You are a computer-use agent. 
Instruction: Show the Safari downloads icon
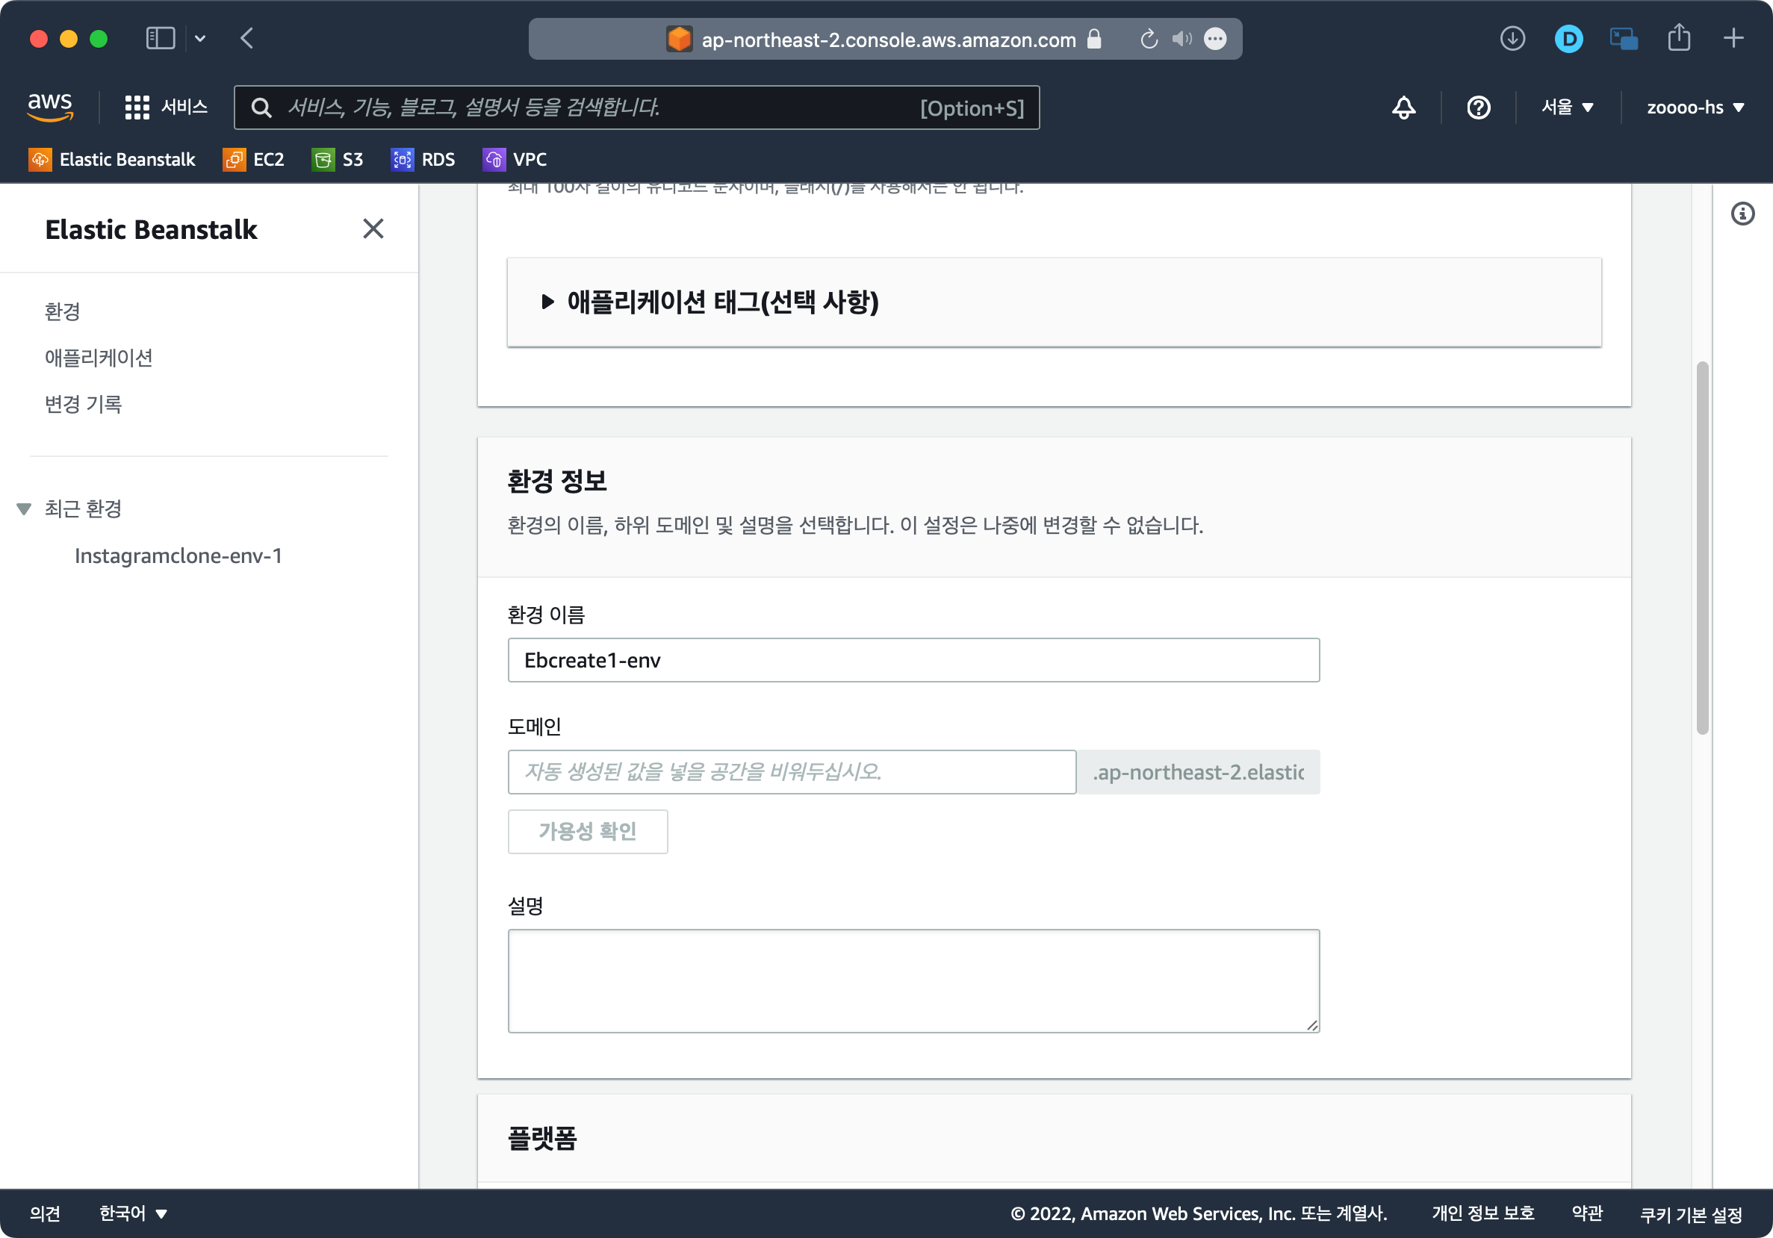click(x=1512, y=39)
